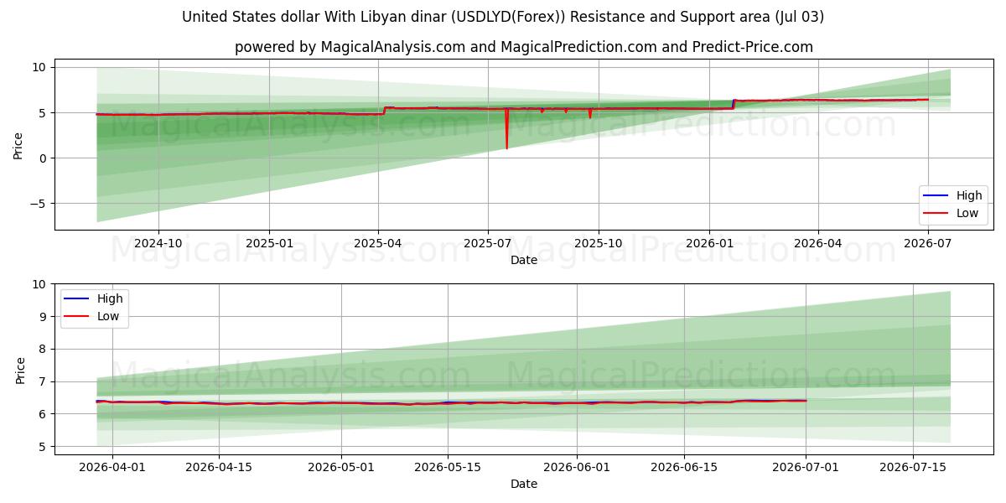
Task: Select the upper chart 'Date' axis label
Action: [x=524, y=260]
